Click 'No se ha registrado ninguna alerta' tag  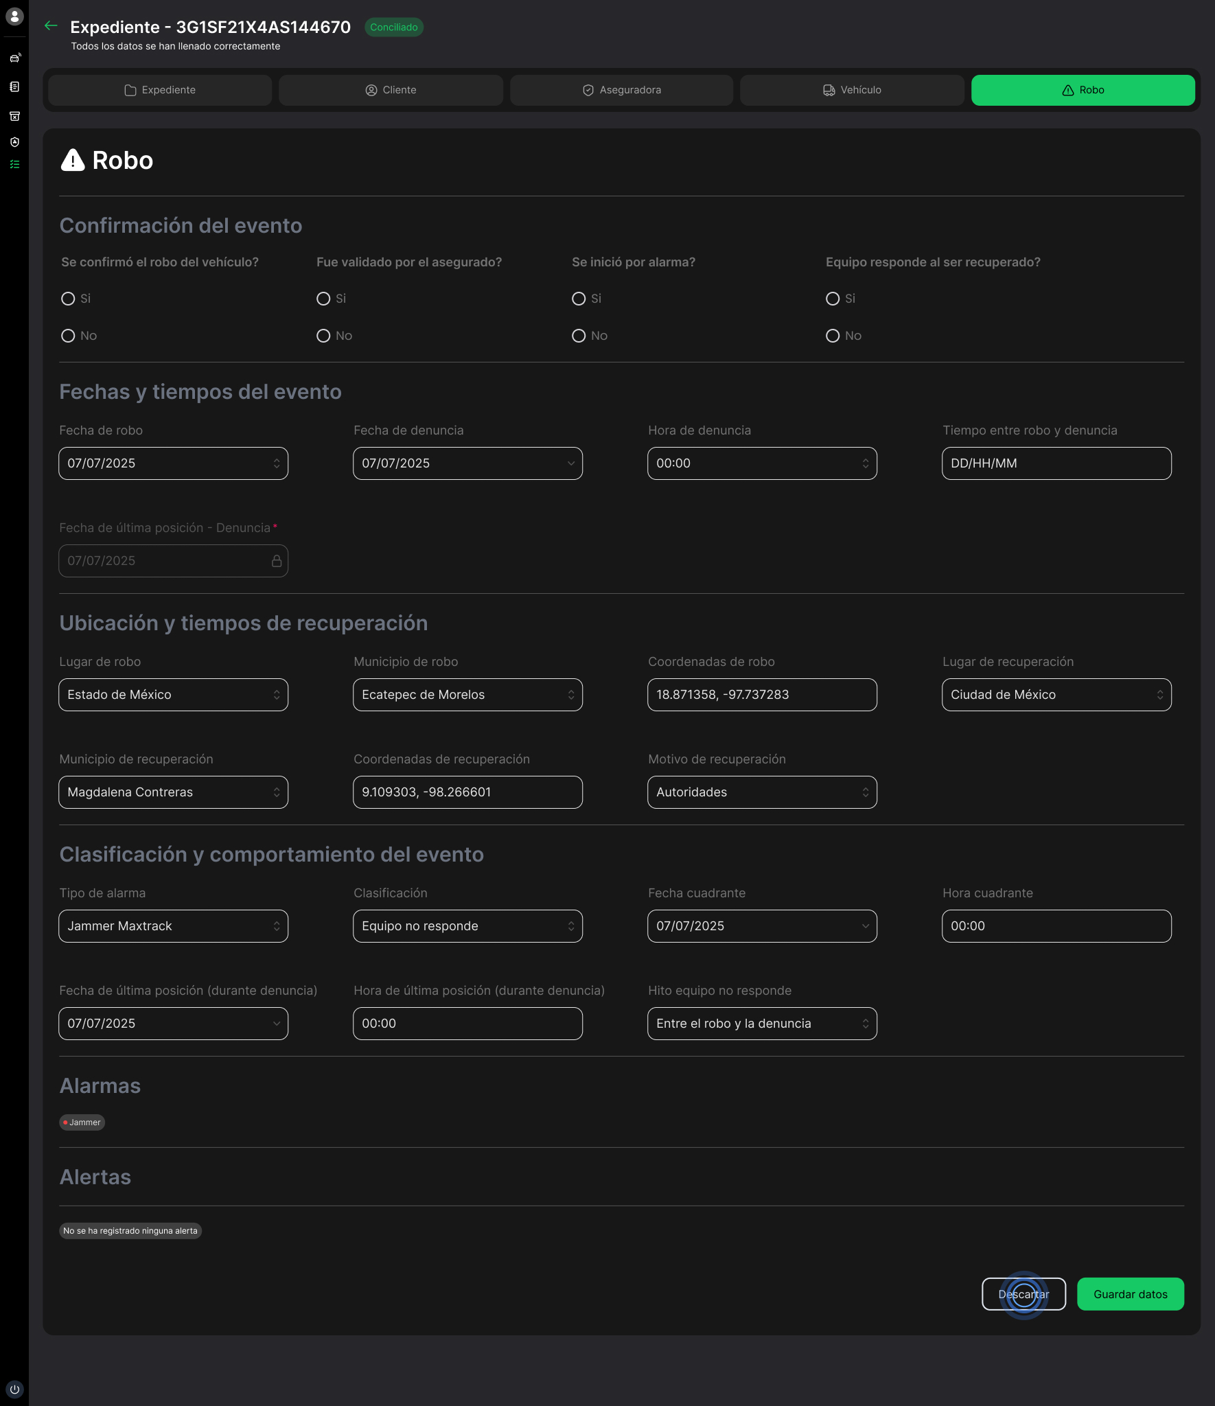(130, 1231)
